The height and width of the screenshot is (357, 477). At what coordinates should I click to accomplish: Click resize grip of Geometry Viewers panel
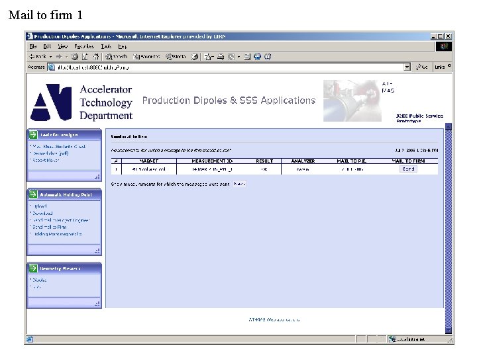[97, 303]
